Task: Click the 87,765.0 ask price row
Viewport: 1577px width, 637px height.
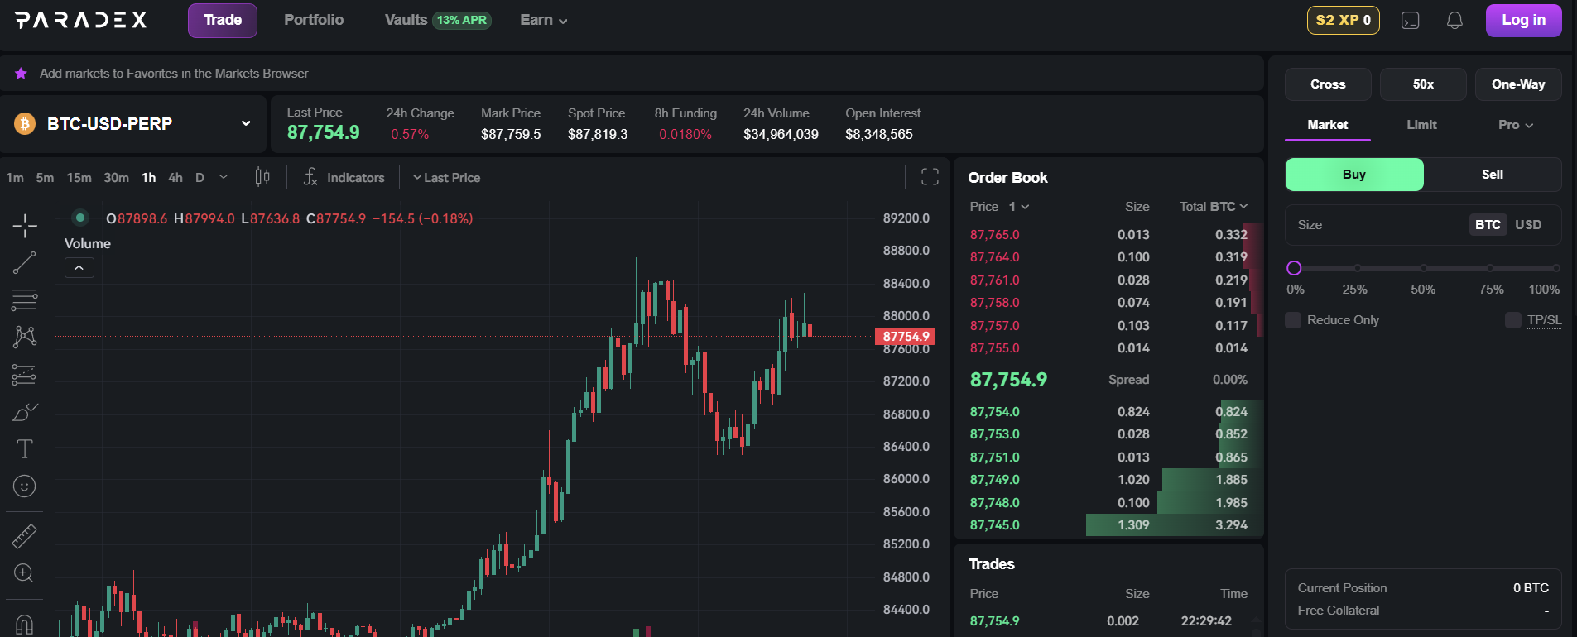Action: click(x=1109, y=235)
